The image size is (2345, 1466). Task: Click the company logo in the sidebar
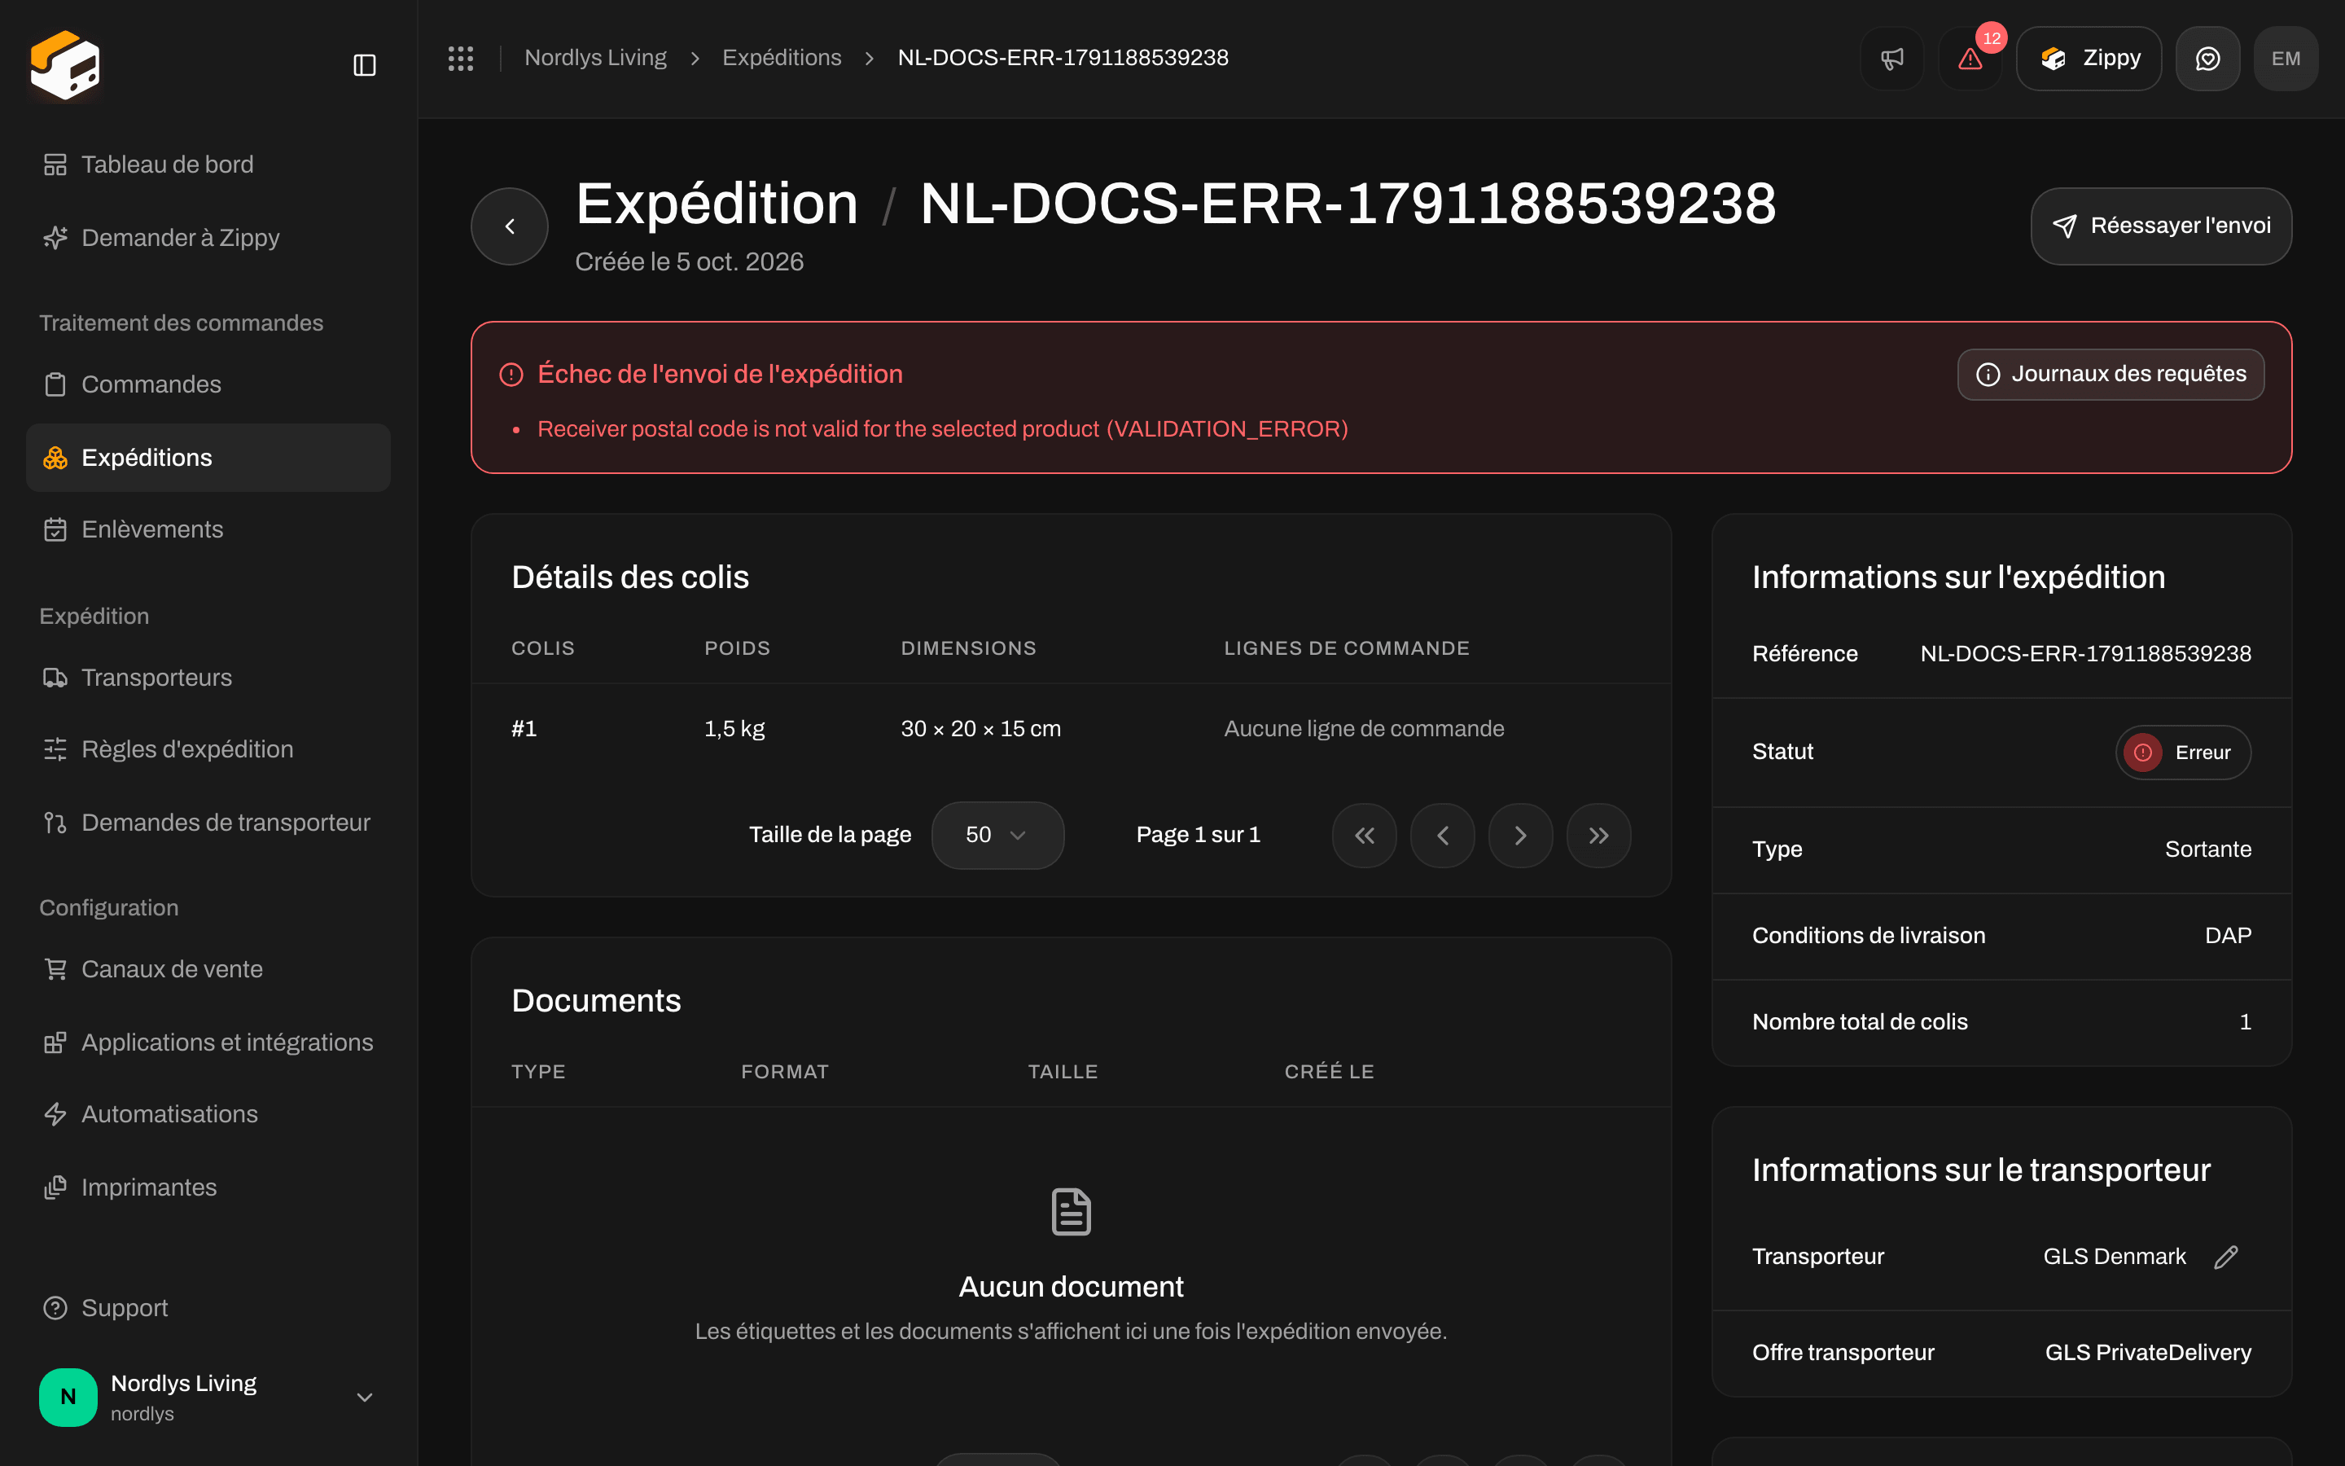65,65
